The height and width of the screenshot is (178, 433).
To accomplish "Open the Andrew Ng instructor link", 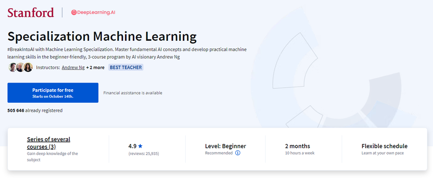I will point(73,68).
